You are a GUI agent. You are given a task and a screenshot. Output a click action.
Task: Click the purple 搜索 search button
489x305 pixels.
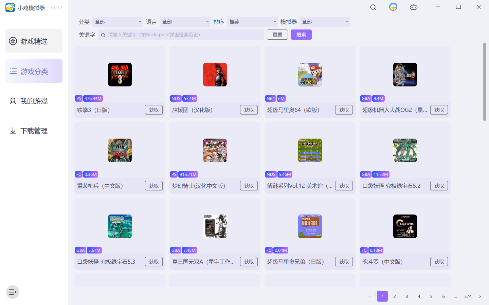click(301, 35)
